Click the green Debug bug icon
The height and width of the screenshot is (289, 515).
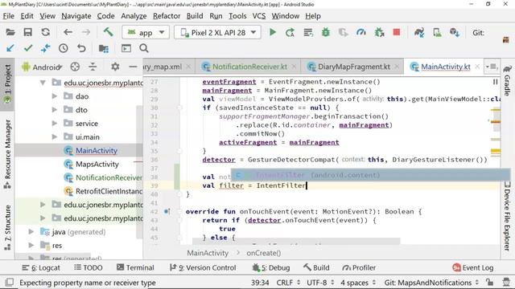pos(326,32)
